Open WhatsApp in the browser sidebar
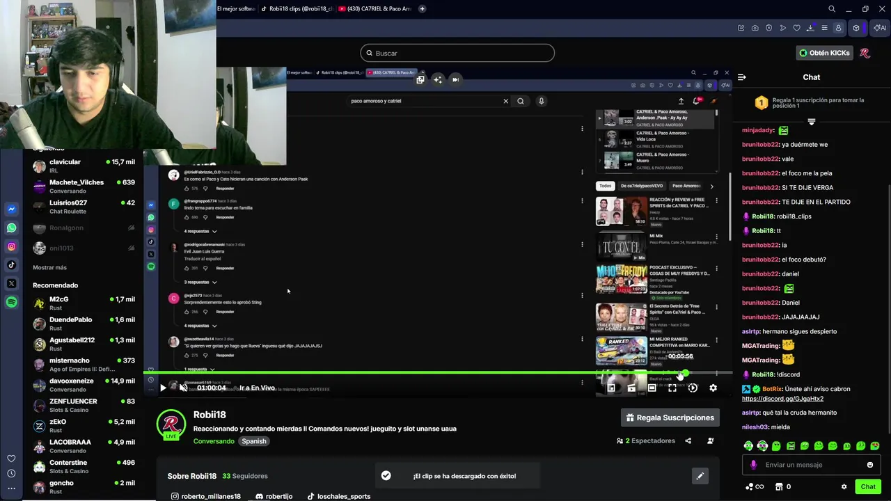Image resolution: width=891 pixels, height=501 pixels. coord(12,228)
